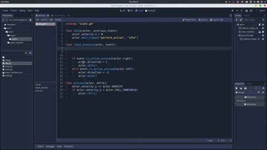The image size is (267, 150).
Task: Click the FileSystem file search icon
Action: (26, 53)
